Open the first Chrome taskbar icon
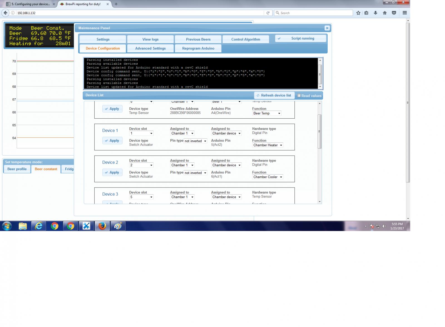445x327 pixels. (55, 226)
